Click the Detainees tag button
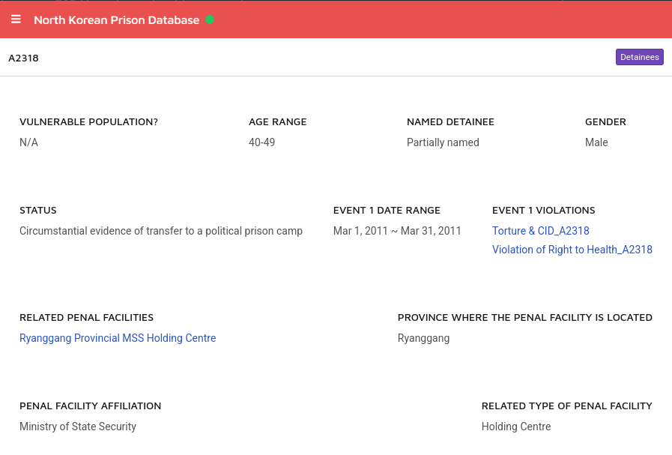Screen dimensions: 672x455 tap(640, 57)
